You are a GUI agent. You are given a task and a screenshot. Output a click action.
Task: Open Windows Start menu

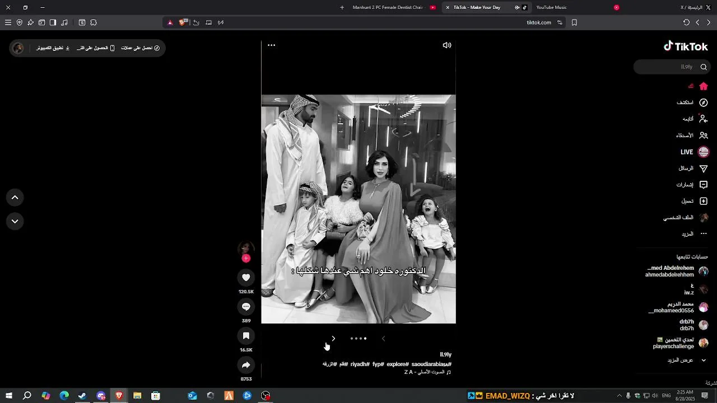tap(8, 396)
